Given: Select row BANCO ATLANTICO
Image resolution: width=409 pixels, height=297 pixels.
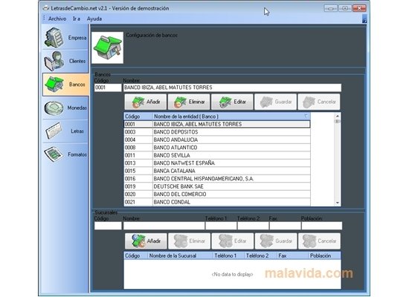Looking at the screenshot, I should coord(217,148).
